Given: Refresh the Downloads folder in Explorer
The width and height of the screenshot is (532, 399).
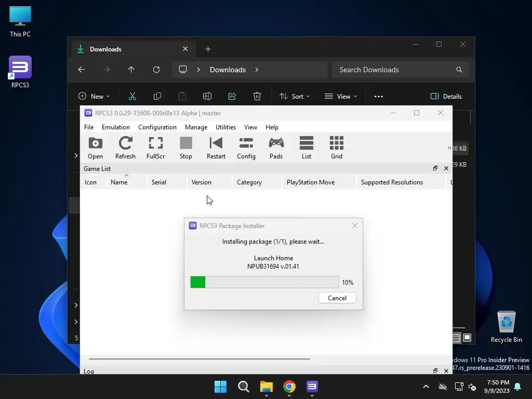Looking at the screenshot, I should (156, 70).
